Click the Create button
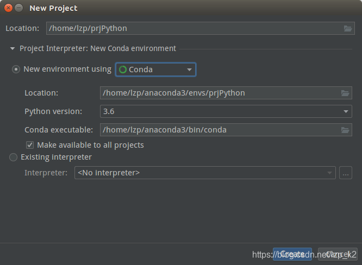Screen dimensions: 362x265 pos(292,254)
